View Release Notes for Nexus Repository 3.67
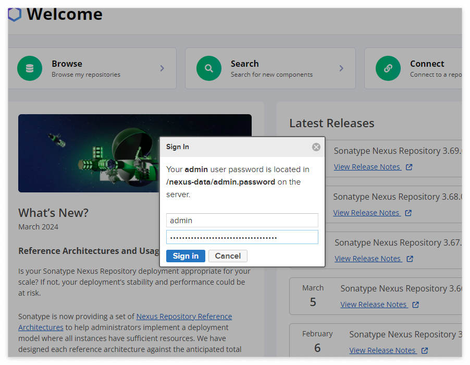 (x=368, y=259)
